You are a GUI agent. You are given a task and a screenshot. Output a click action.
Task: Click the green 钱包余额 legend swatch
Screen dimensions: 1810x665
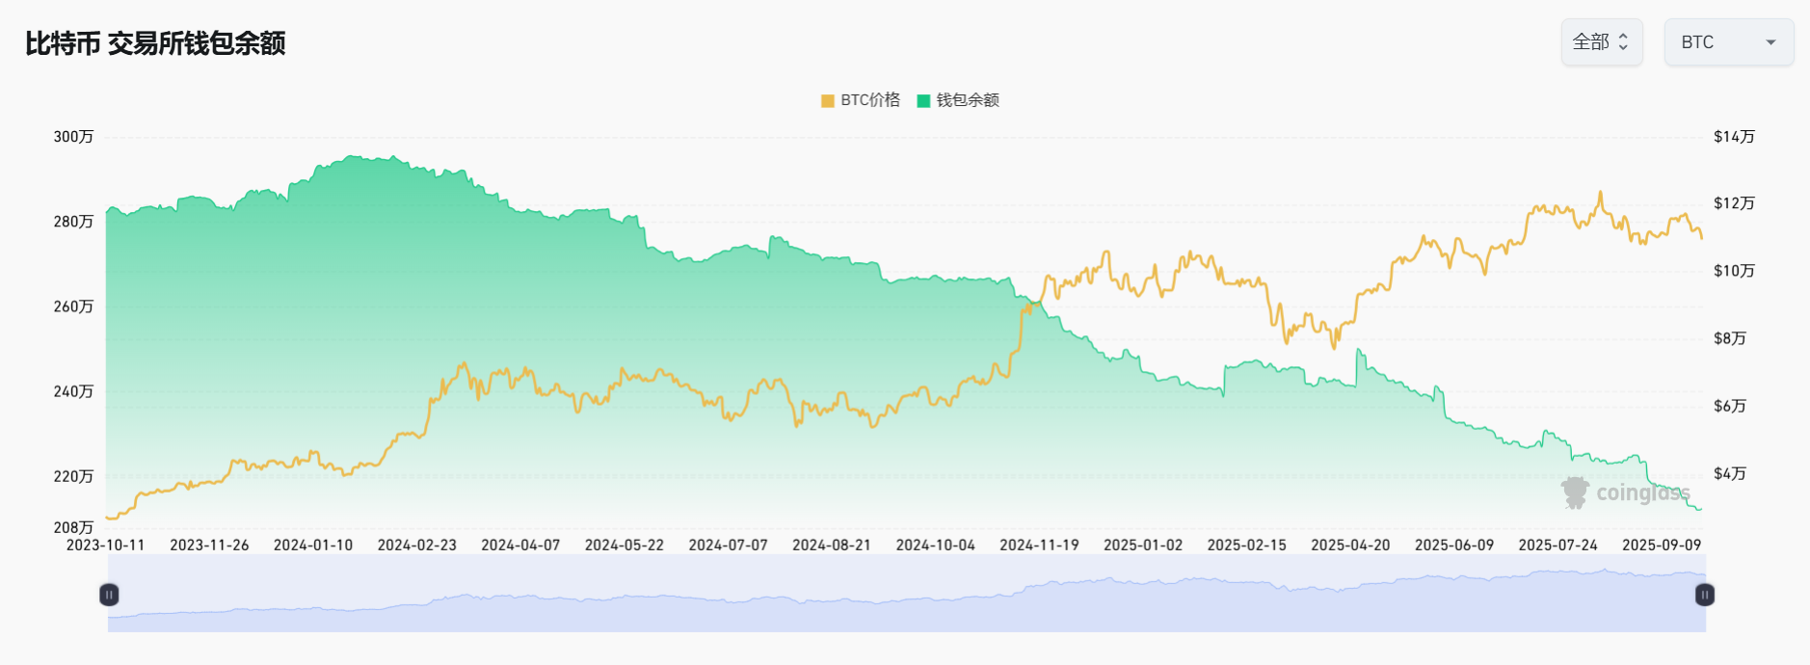tap(923, 101)
